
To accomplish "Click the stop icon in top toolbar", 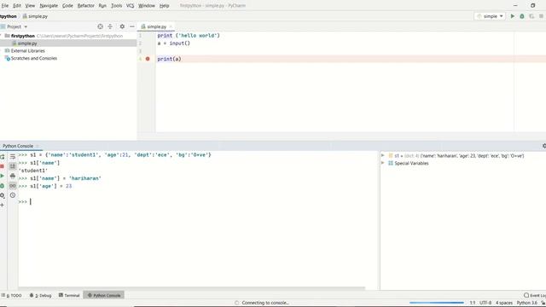I will [541, 16].
